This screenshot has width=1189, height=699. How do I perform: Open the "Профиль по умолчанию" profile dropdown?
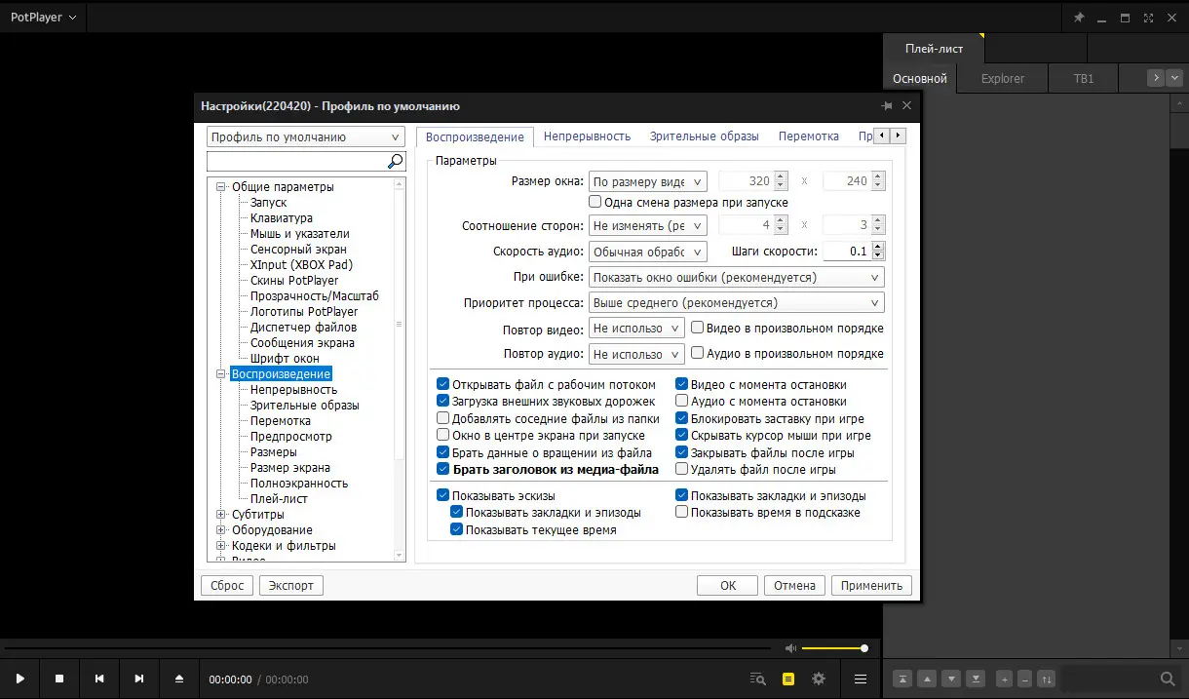(306, 137)
